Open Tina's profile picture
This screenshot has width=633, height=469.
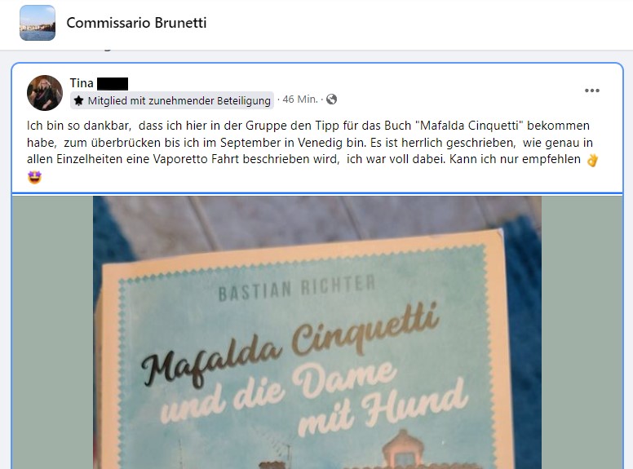[45, 93]
